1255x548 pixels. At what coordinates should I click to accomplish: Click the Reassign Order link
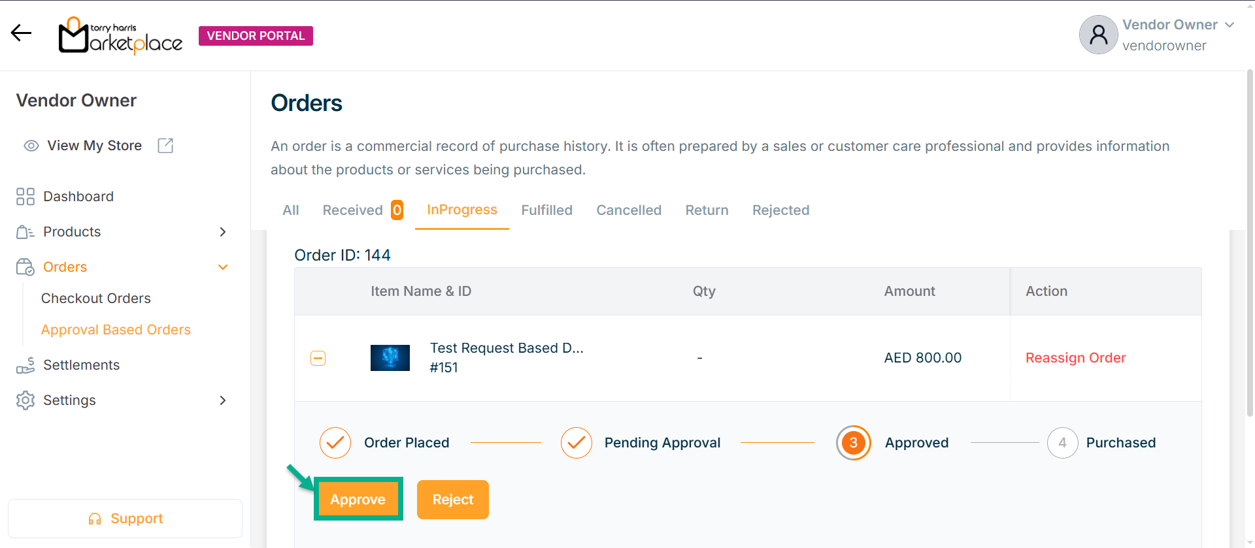click(1075, 358)
